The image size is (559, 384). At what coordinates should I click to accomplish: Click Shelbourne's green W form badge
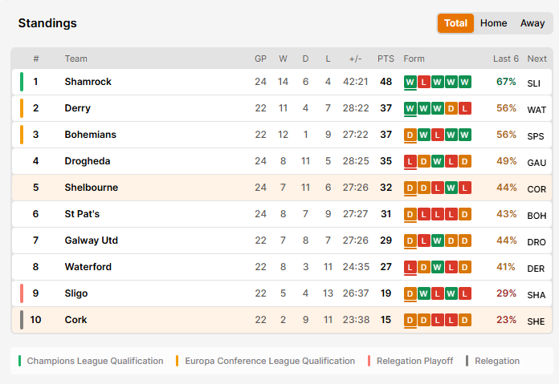pos(451,188)
